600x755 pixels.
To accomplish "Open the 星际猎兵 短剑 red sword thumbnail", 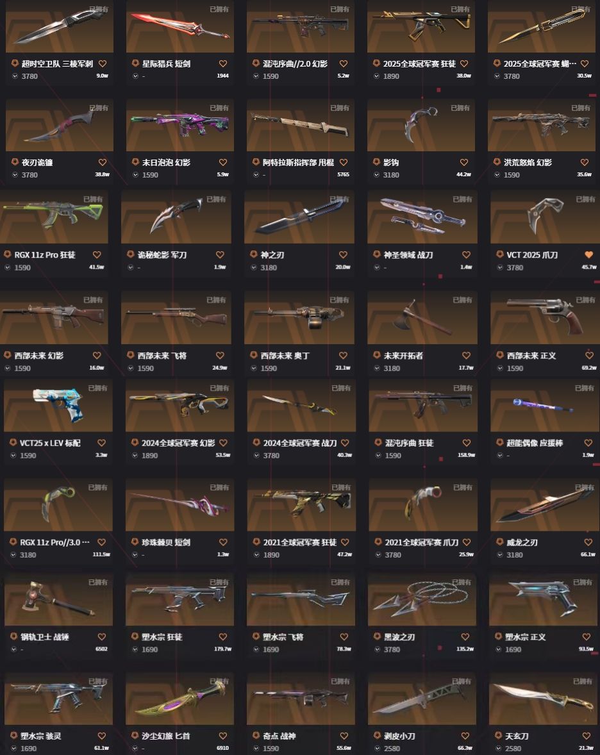I will tap(180, 26).
